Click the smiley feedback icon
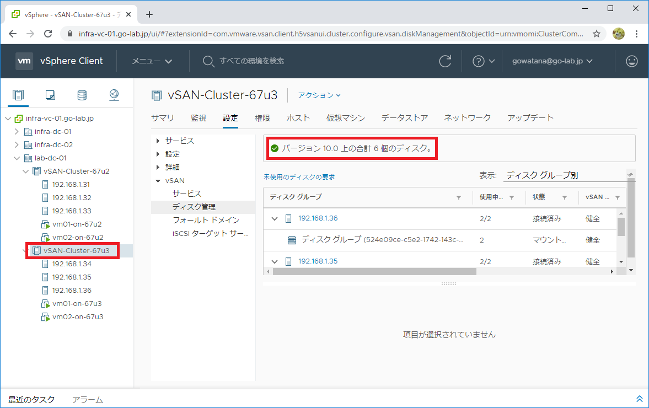This screenshot has width=649, height=408. (631, 61)
